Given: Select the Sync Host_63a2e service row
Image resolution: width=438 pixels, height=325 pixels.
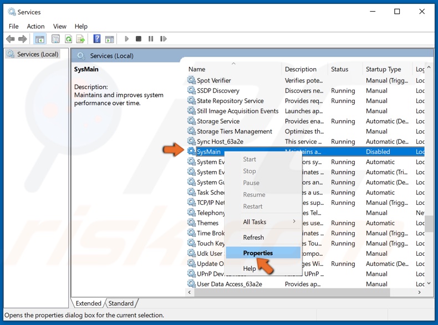Looking at the screenshot, I should pyautogui.click(x=306, y=141).
